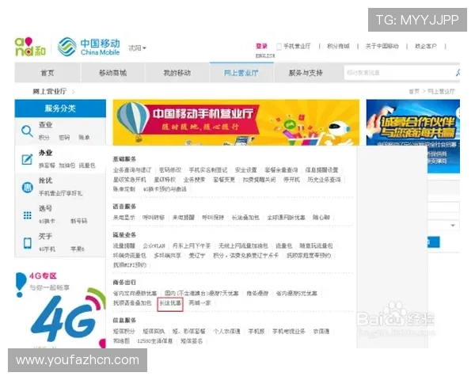Open 套餐变更 under 基础服务
The image size is (475, 380).
click(x=224, y=180)
